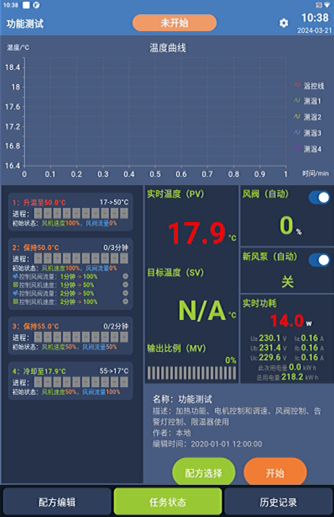Click the 名称：功能测试 recipe name
Screen dimensions: 334x517
coord(182,399)
